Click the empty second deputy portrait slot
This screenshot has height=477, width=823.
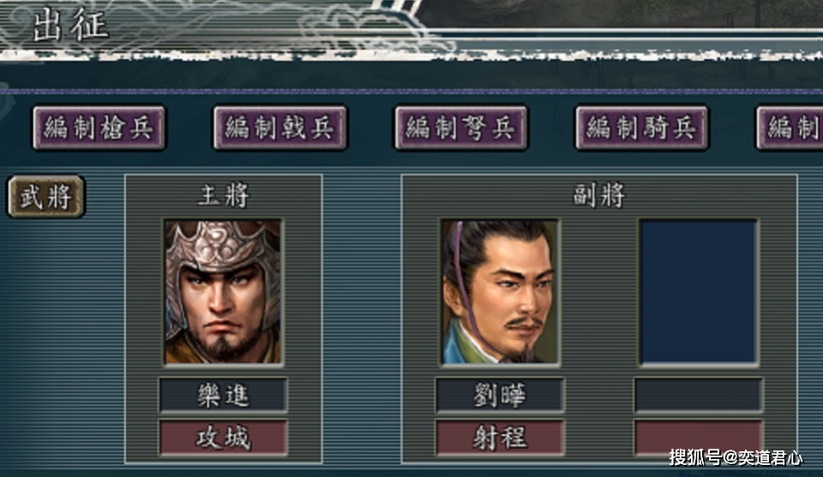(699, 292)
